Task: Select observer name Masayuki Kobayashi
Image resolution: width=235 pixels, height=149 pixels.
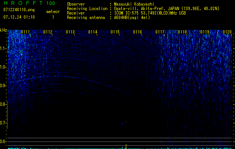Action: click(134, 4)
